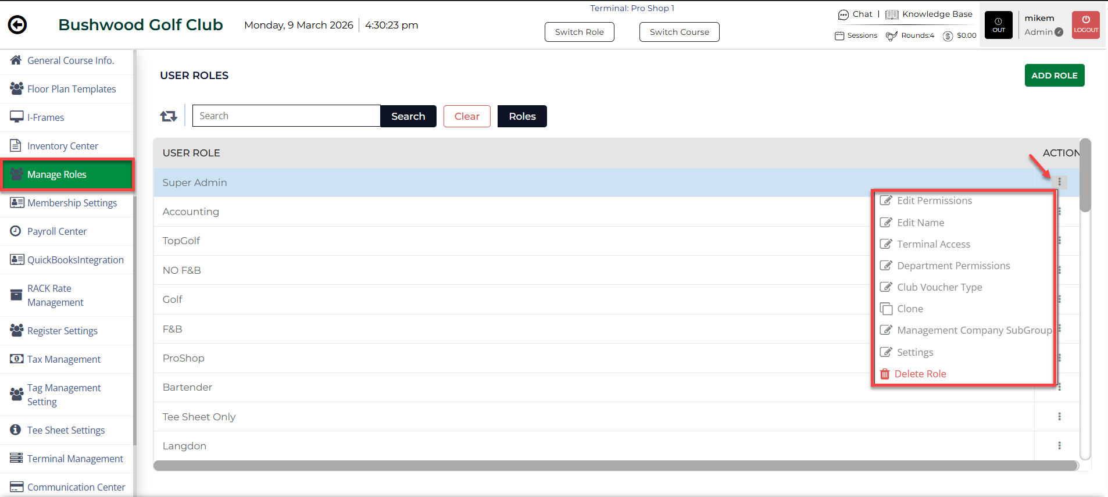The height and width of the screenshot is (497, 1108).
Task: Open the Knowledge Base book icon
Action: click(x=892, y=15)
